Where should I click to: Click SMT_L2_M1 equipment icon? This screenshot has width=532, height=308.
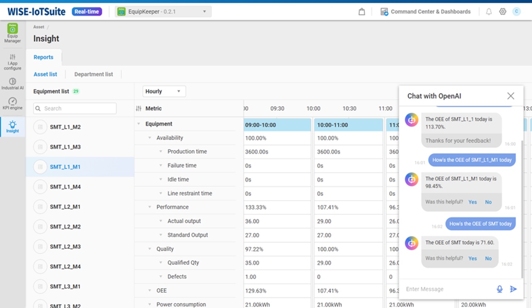point(40,207)
